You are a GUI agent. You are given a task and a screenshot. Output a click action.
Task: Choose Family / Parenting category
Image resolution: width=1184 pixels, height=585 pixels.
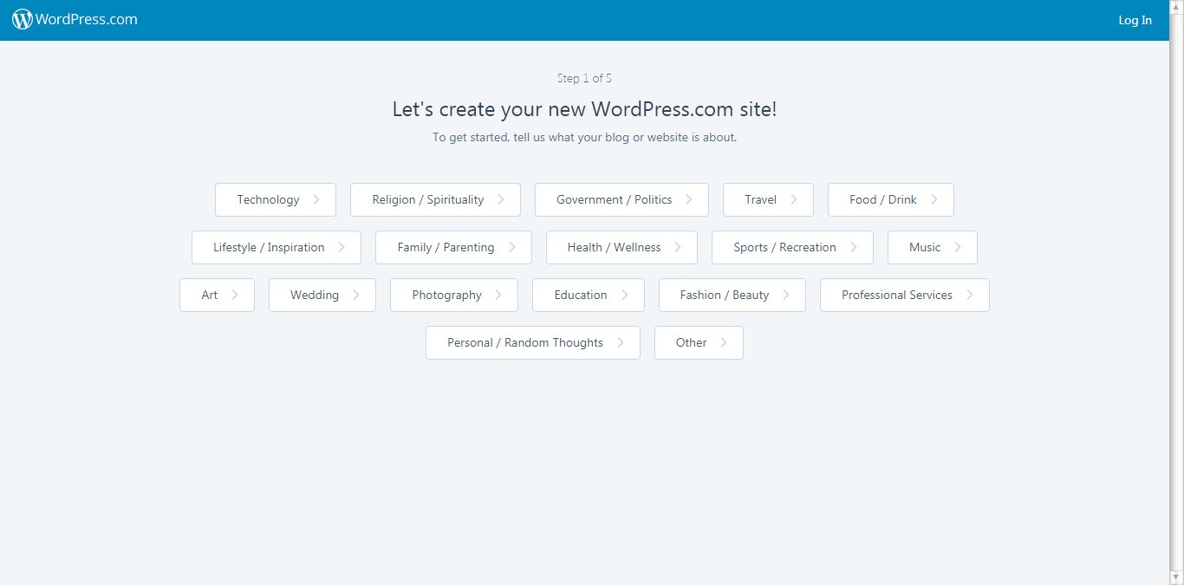pos(453,247)
